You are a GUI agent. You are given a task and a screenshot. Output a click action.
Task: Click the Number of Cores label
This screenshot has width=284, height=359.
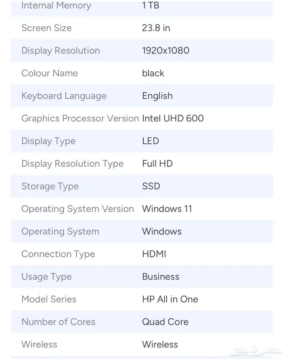58,322
